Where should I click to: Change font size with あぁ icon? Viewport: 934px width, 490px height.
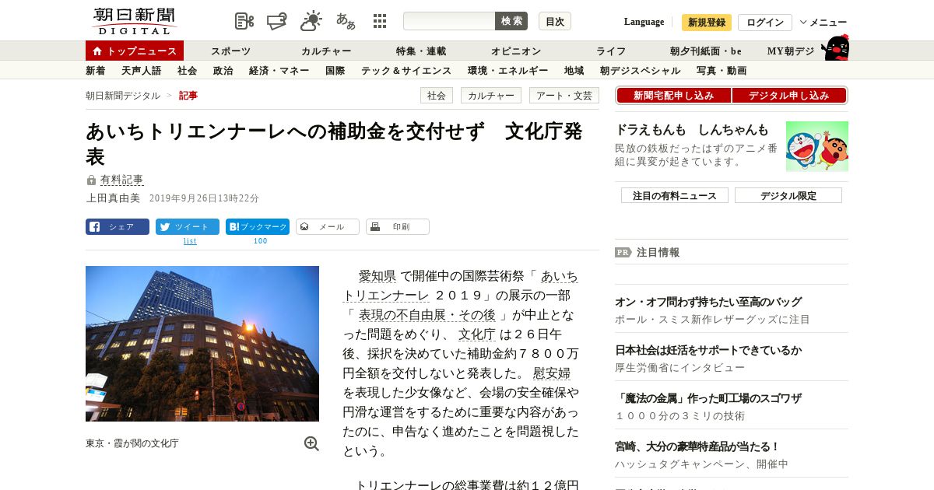click(x=346, y=21)
